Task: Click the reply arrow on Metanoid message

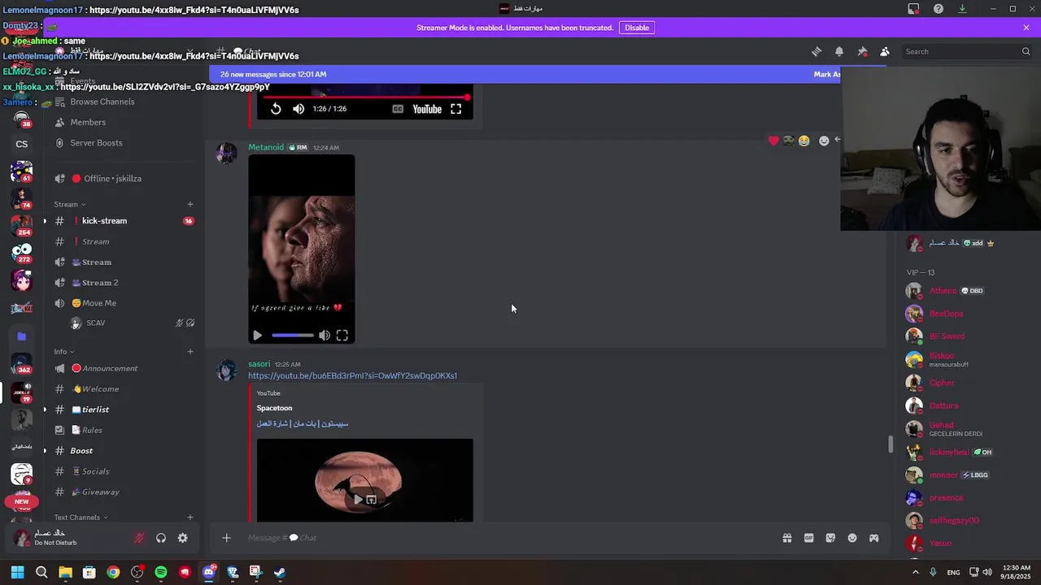Action: click(838, 140)
